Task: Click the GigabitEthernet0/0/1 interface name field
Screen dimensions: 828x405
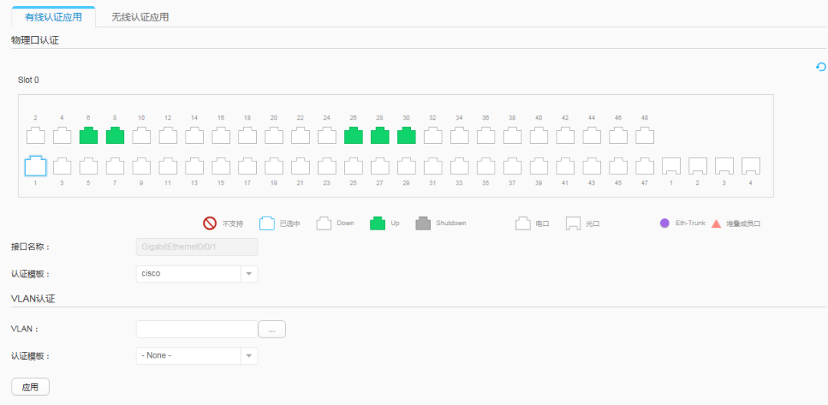Action: click(197, 247)
